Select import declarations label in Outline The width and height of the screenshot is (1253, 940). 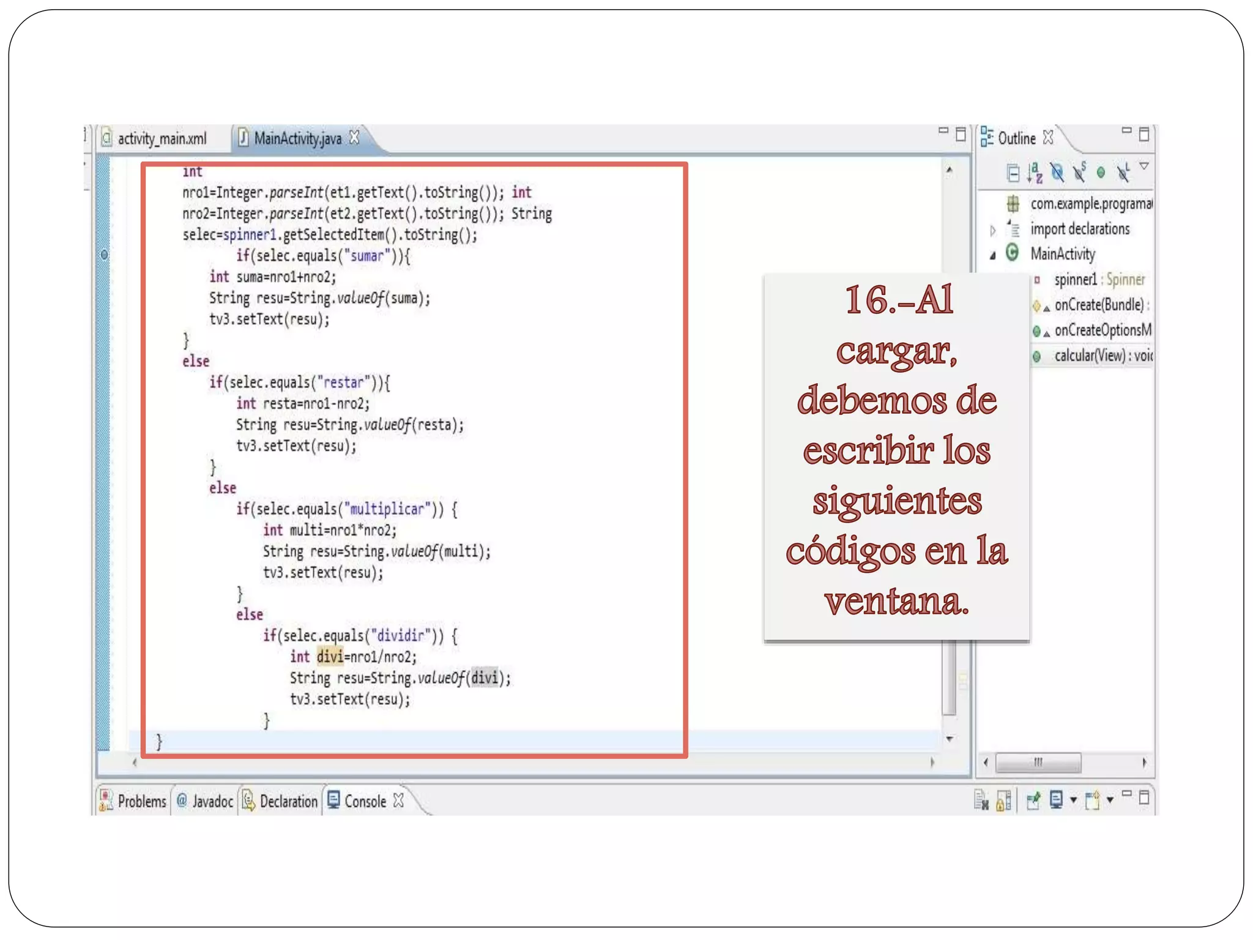pyautogui.click(x=1080, y=229)
